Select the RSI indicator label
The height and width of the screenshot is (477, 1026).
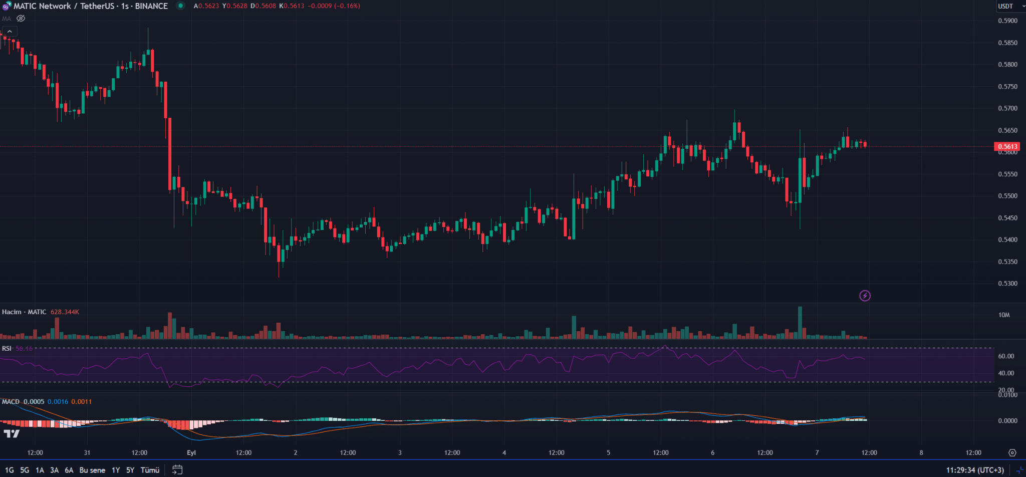pyautogui.click(x=7, y=348)
